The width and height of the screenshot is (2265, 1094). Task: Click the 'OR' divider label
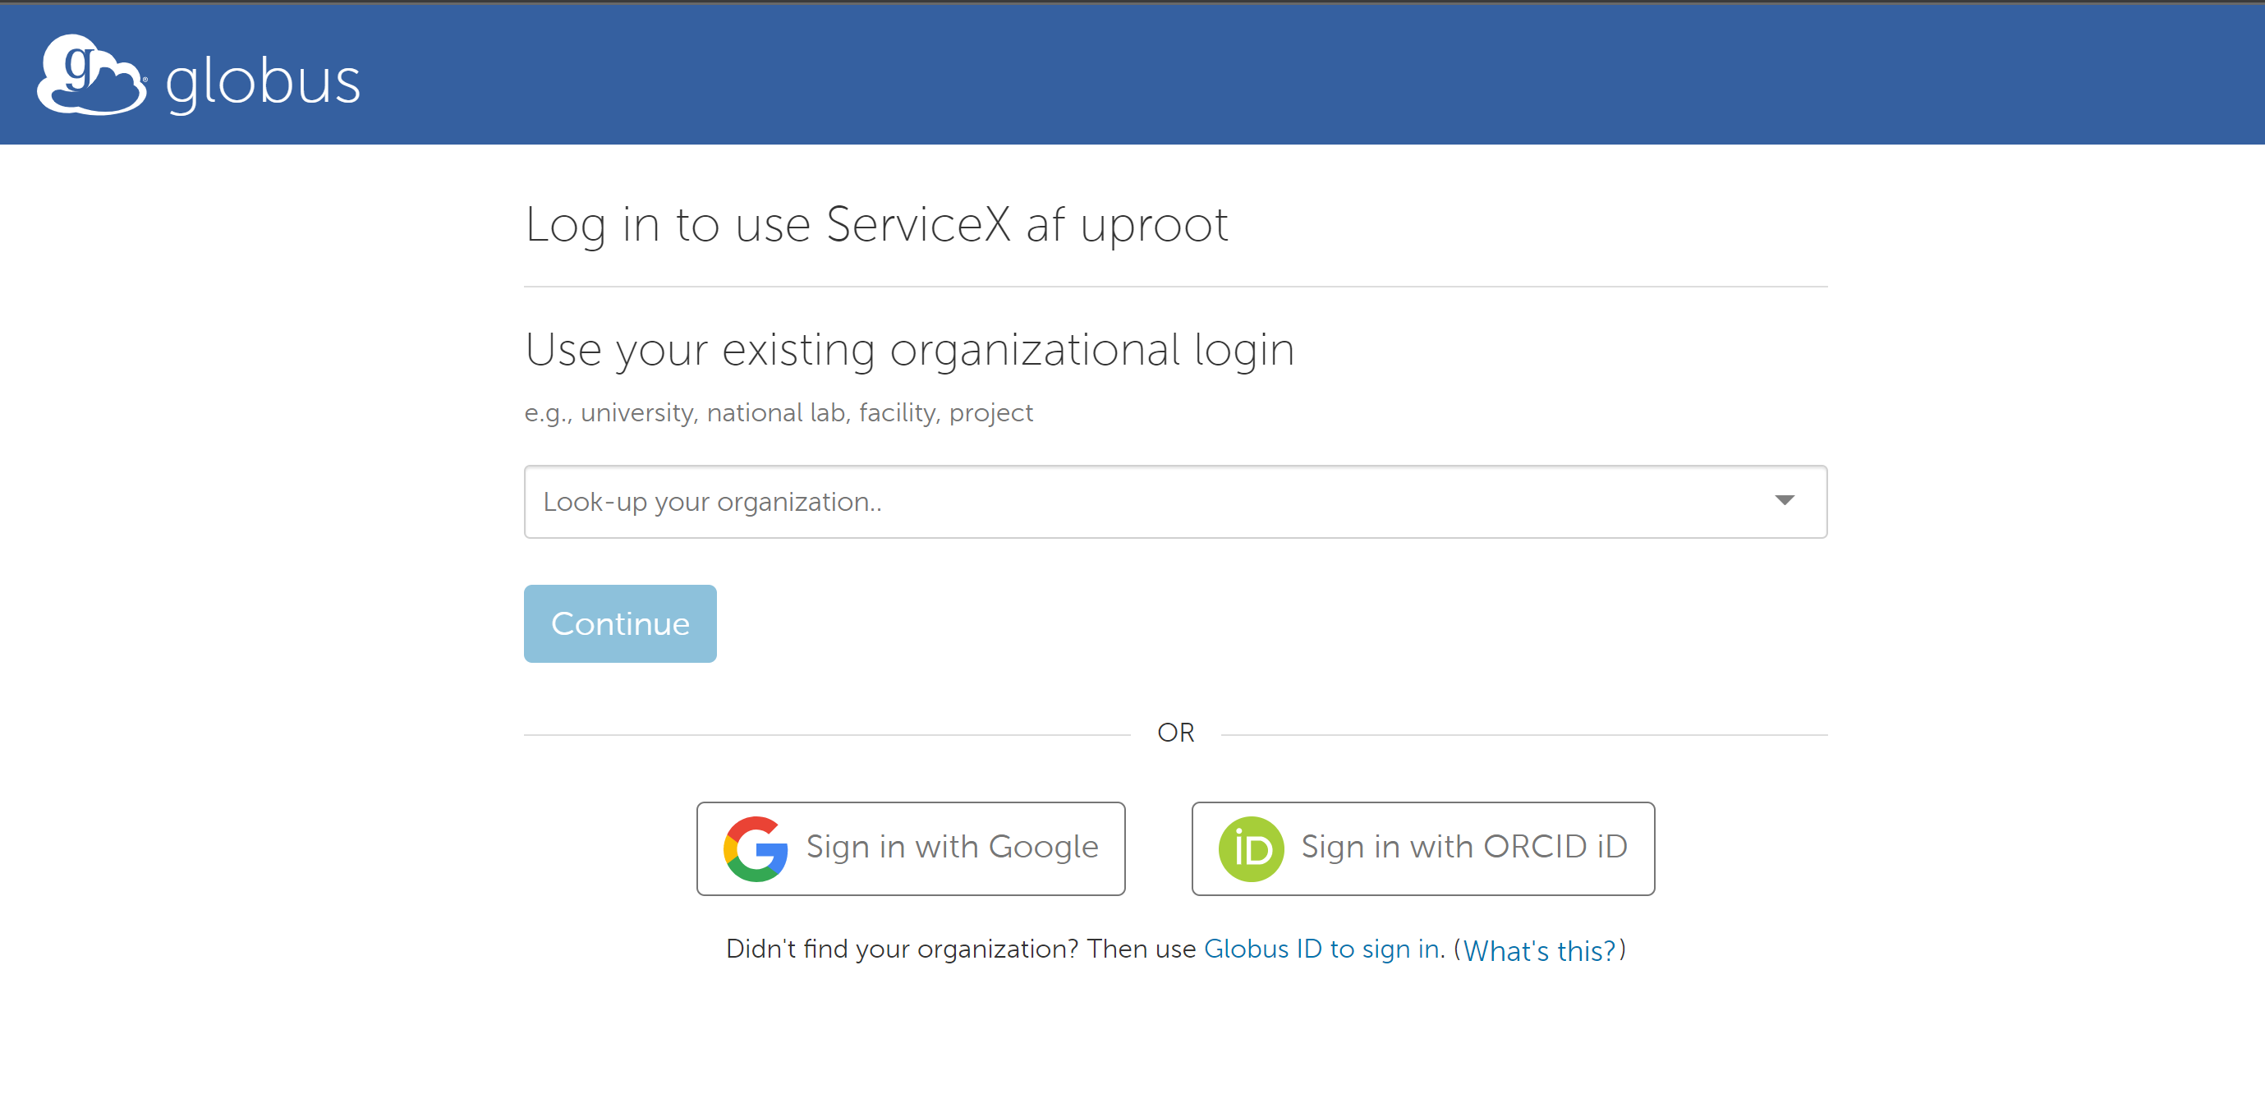[x=1174, y=733]
